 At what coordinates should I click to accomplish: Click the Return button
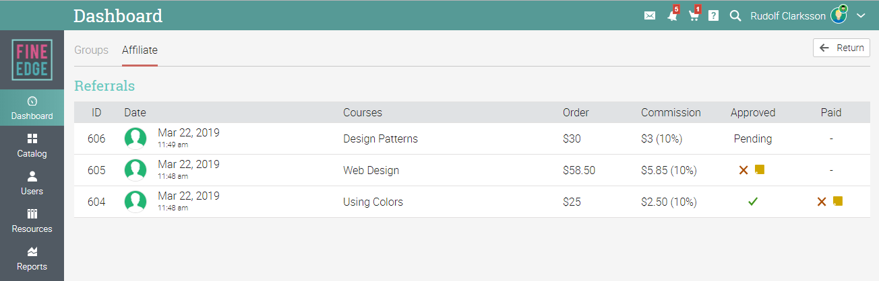click(841, 48)
